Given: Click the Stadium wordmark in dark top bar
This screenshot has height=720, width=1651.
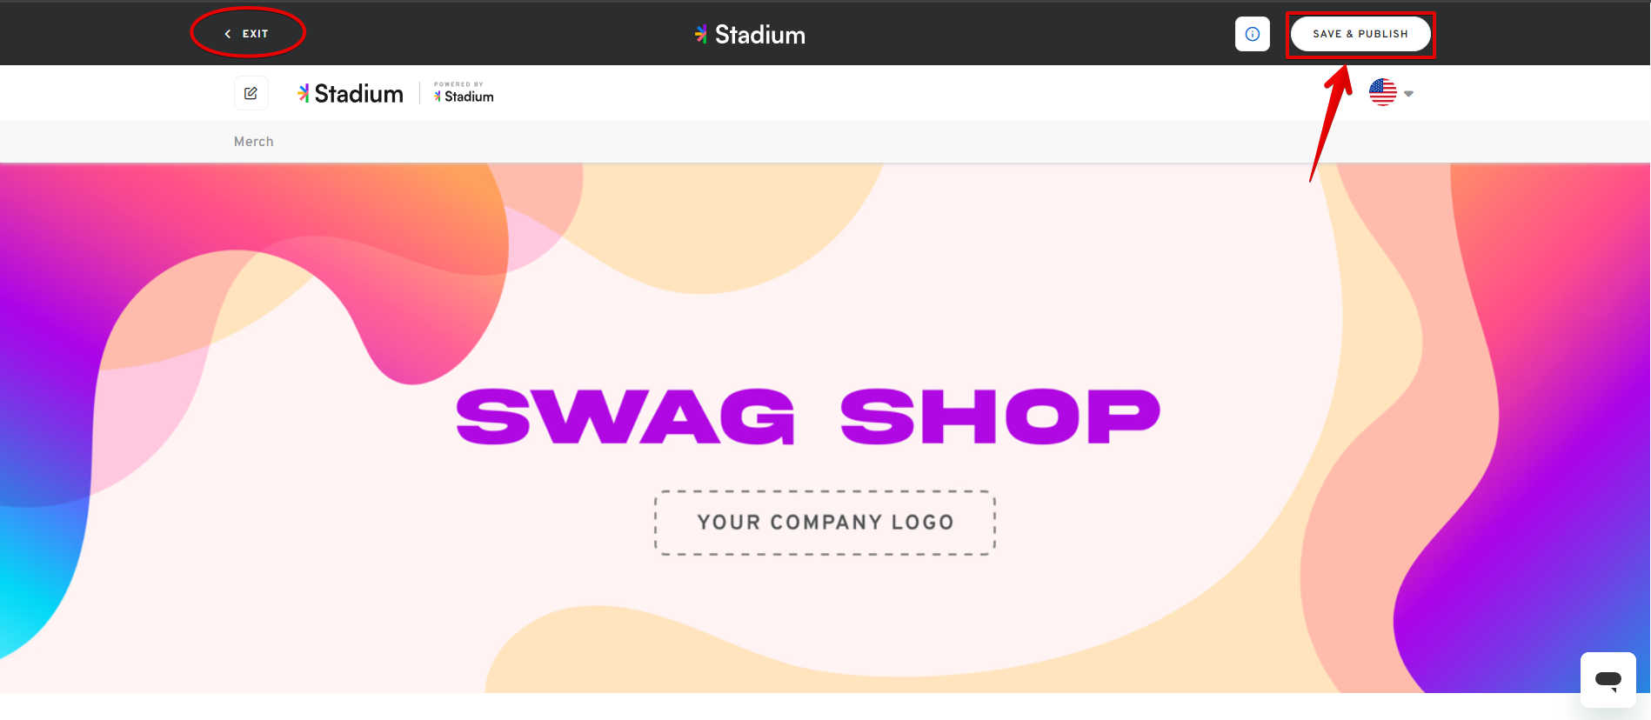Looking at the screenshot, I should point(759,35).
